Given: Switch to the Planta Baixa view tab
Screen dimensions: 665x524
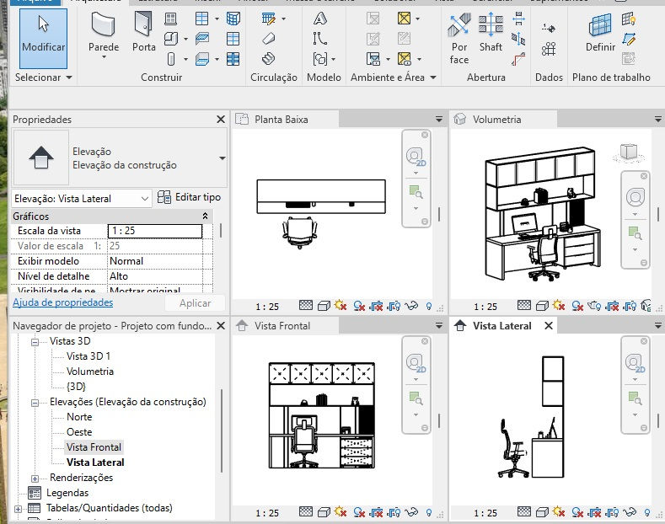Looking at the screenshot, I should (x=286, y=120).
